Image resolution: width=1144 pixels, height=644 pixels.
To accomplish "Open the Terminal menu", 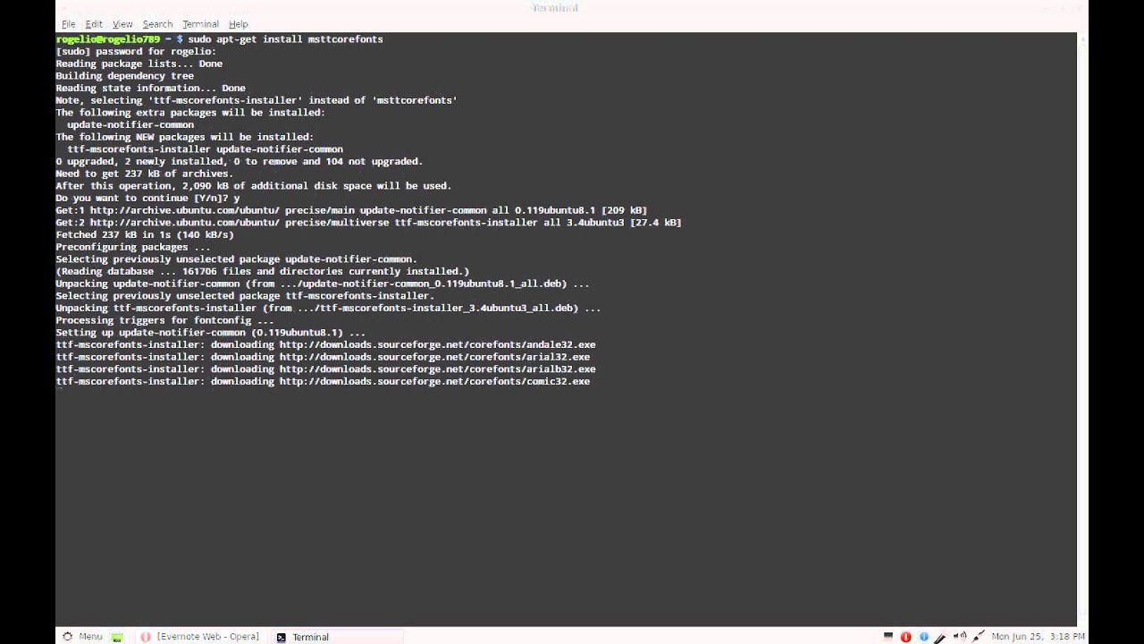I will pos(200,24).
